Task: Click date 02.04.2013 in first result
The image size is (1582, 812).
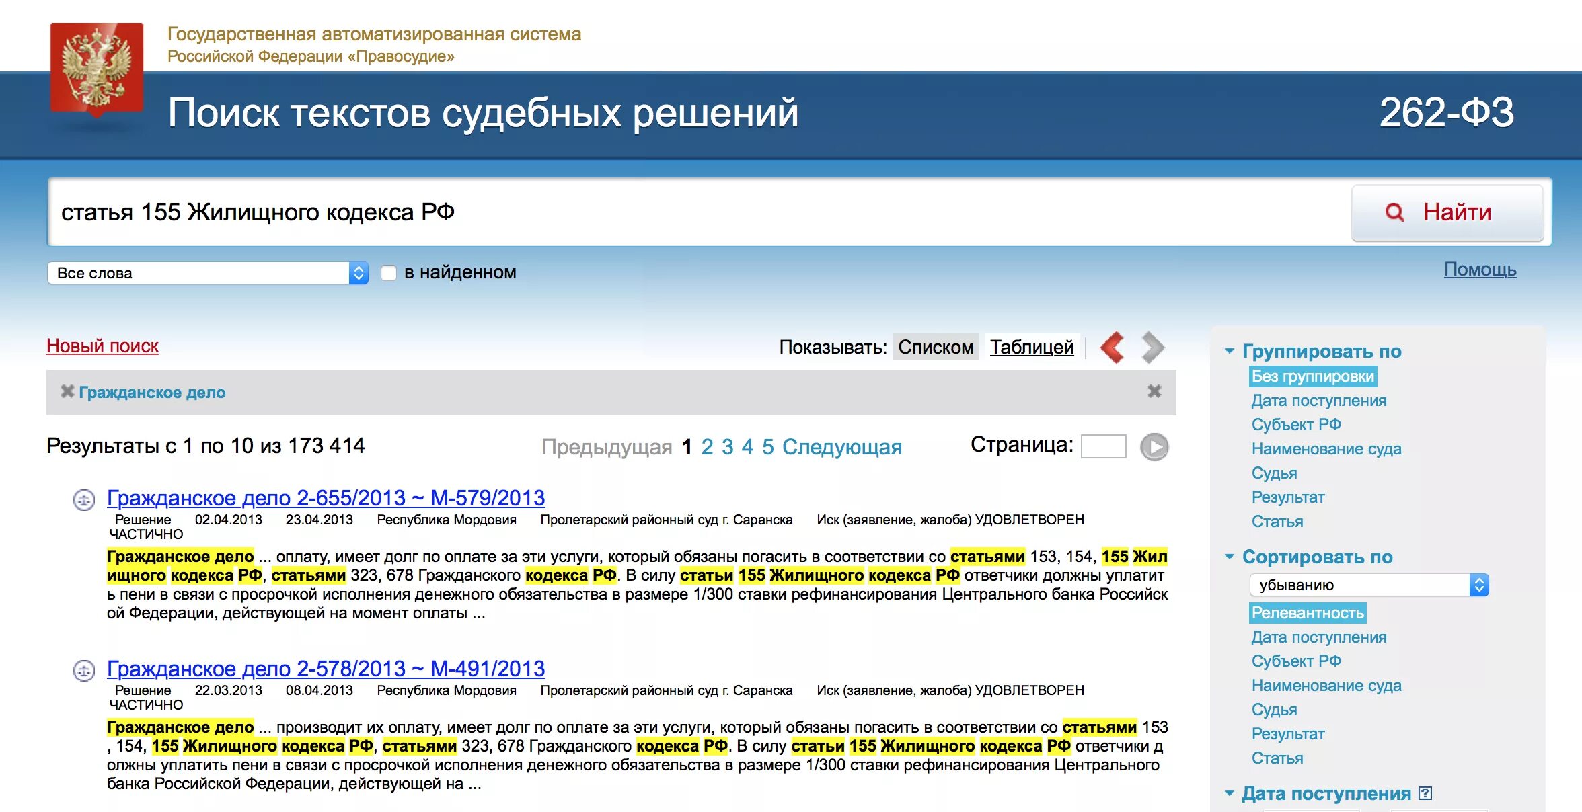Action: [228, 520]
